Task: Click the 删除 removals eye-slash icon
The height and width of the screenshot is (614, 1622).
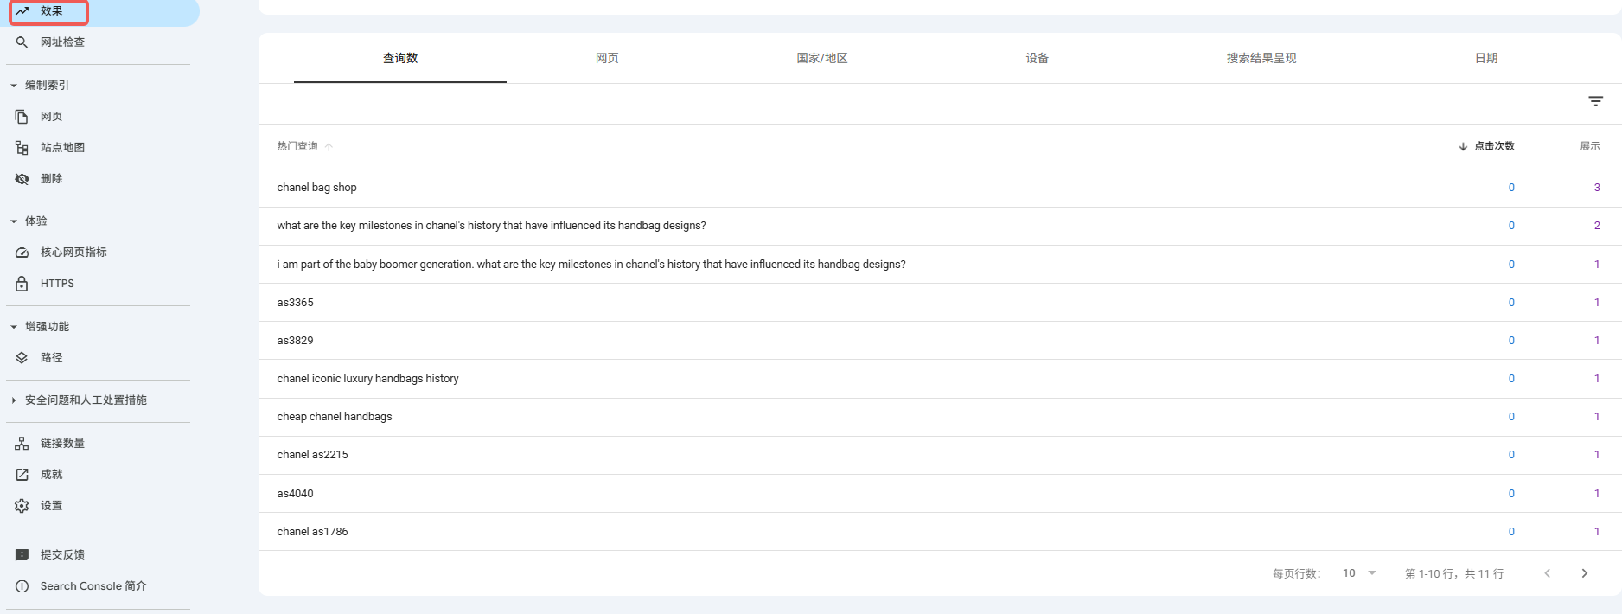Action: point(22,179)
